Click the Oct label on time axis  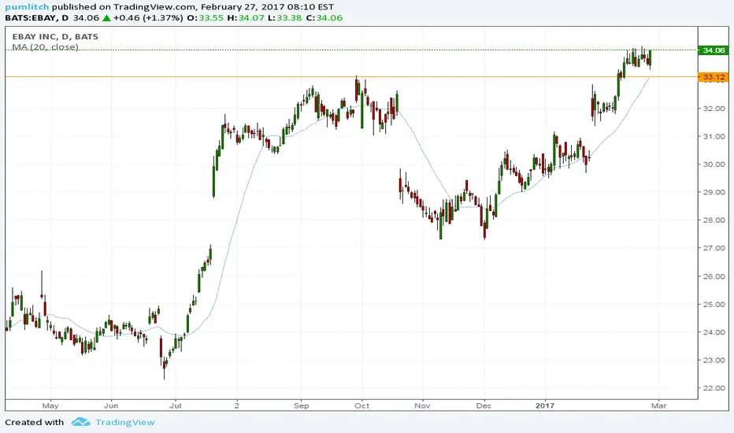[x=361, y=406]
